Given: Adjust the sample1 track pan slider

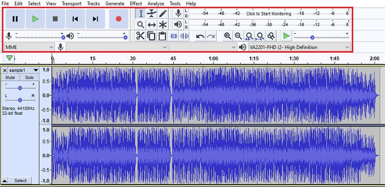Looking at the screenshot, I should (20, 100).
